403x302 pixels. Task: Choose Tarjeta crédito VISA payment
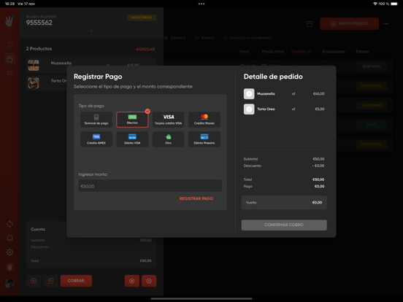pos(169,120)
